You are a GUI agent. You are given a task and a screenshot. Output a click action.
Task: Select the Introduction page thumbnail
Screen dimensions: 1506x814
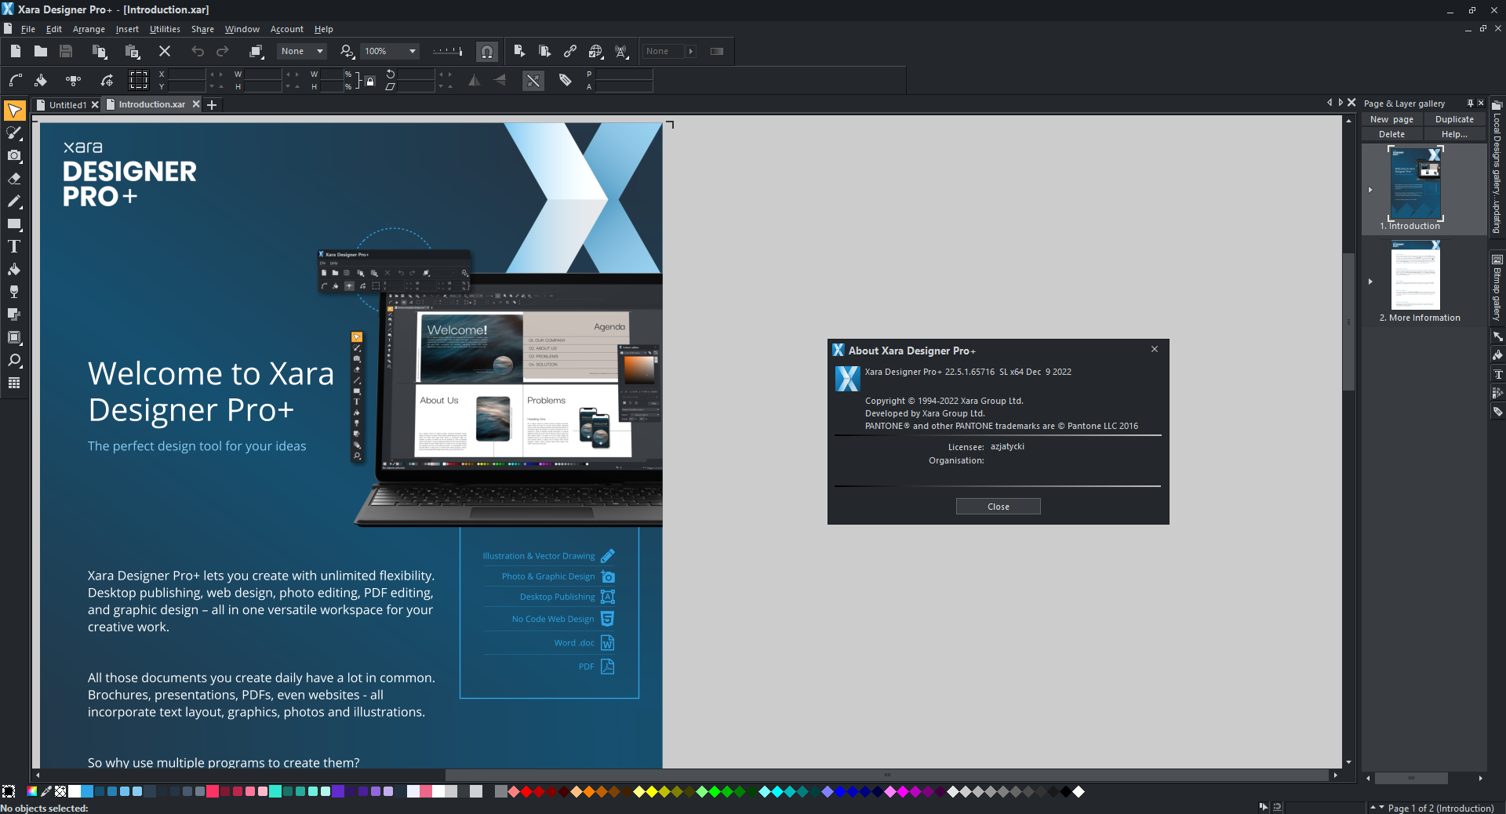pyautogui.click(x=1416, y=183)
